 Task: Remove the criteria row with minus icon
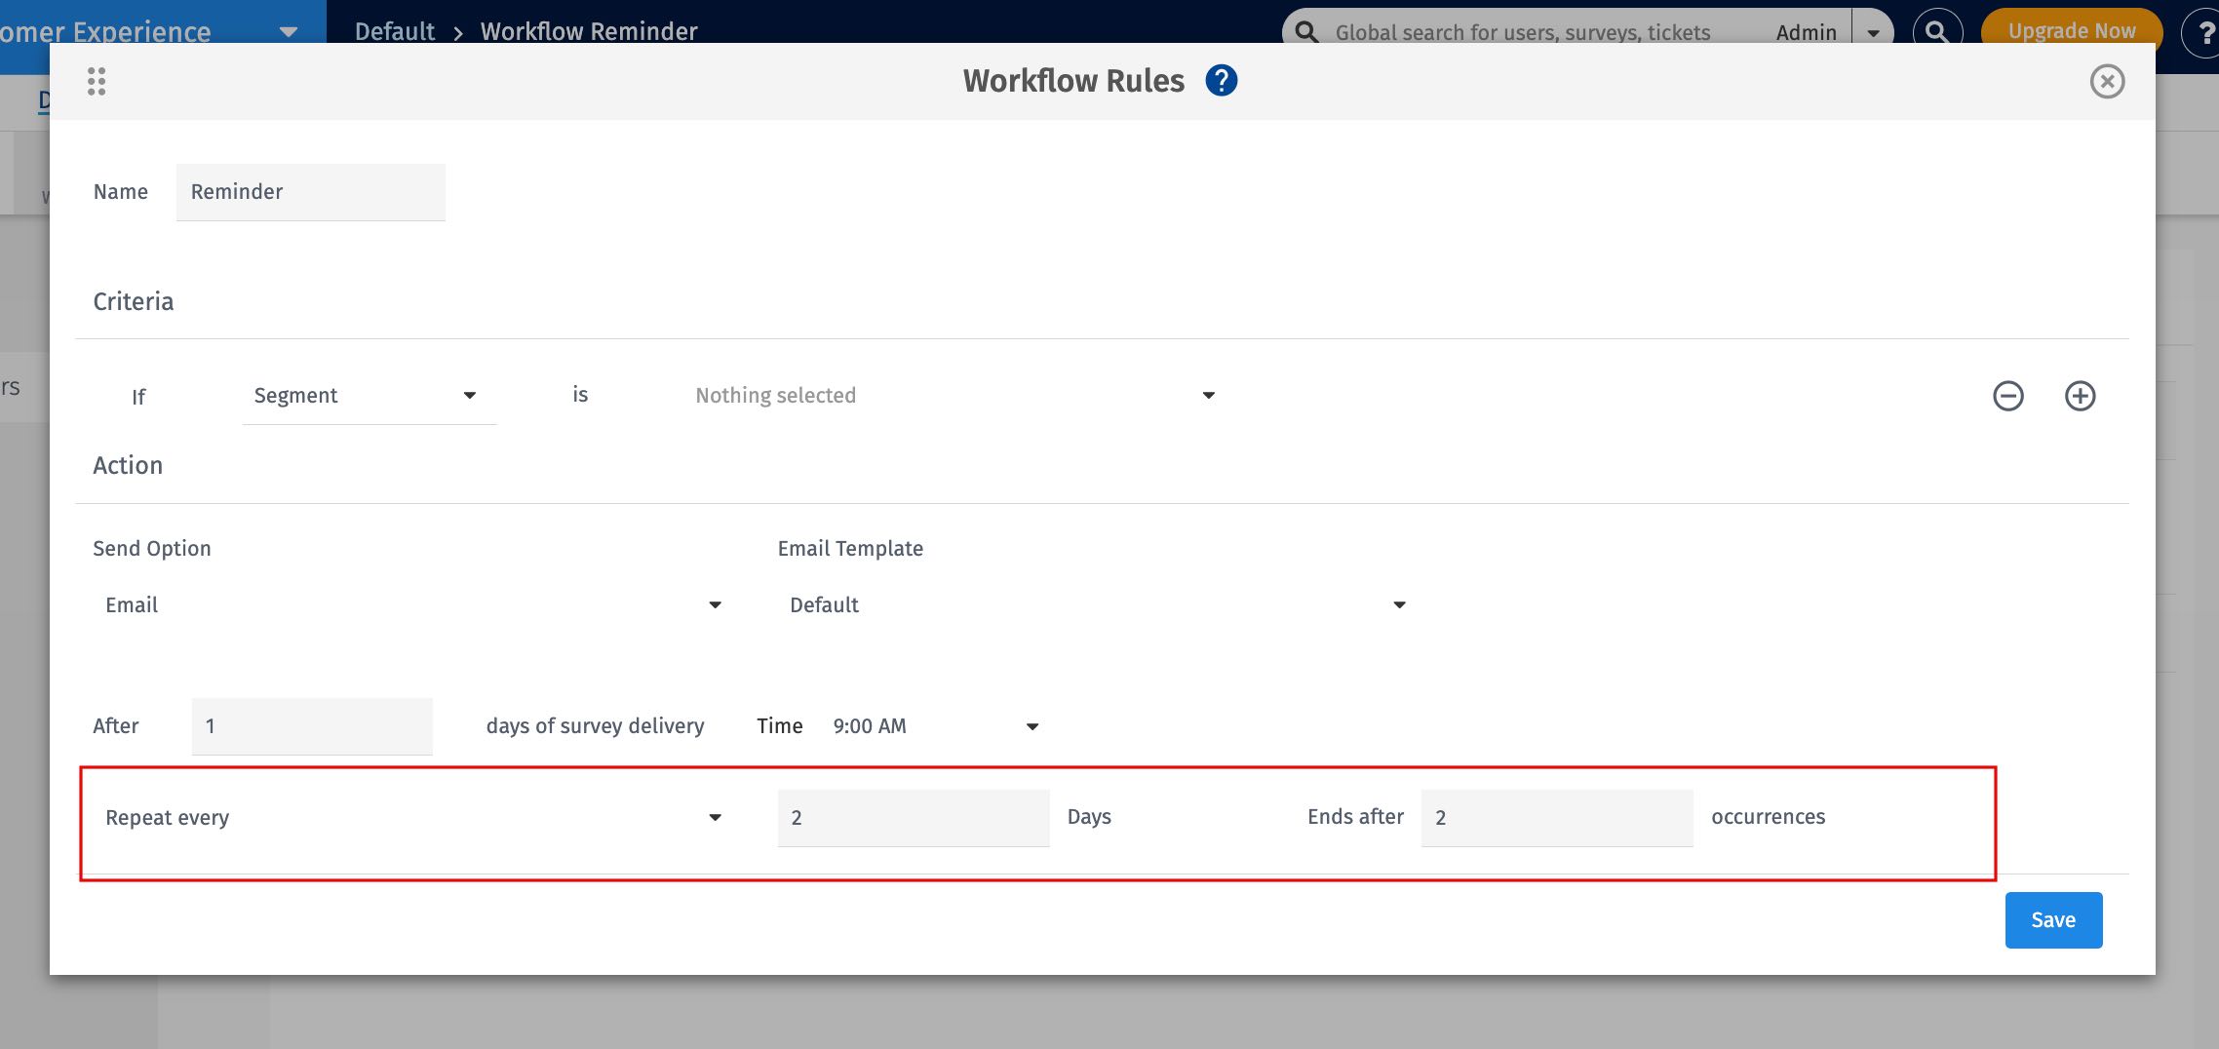(2008, 396)
